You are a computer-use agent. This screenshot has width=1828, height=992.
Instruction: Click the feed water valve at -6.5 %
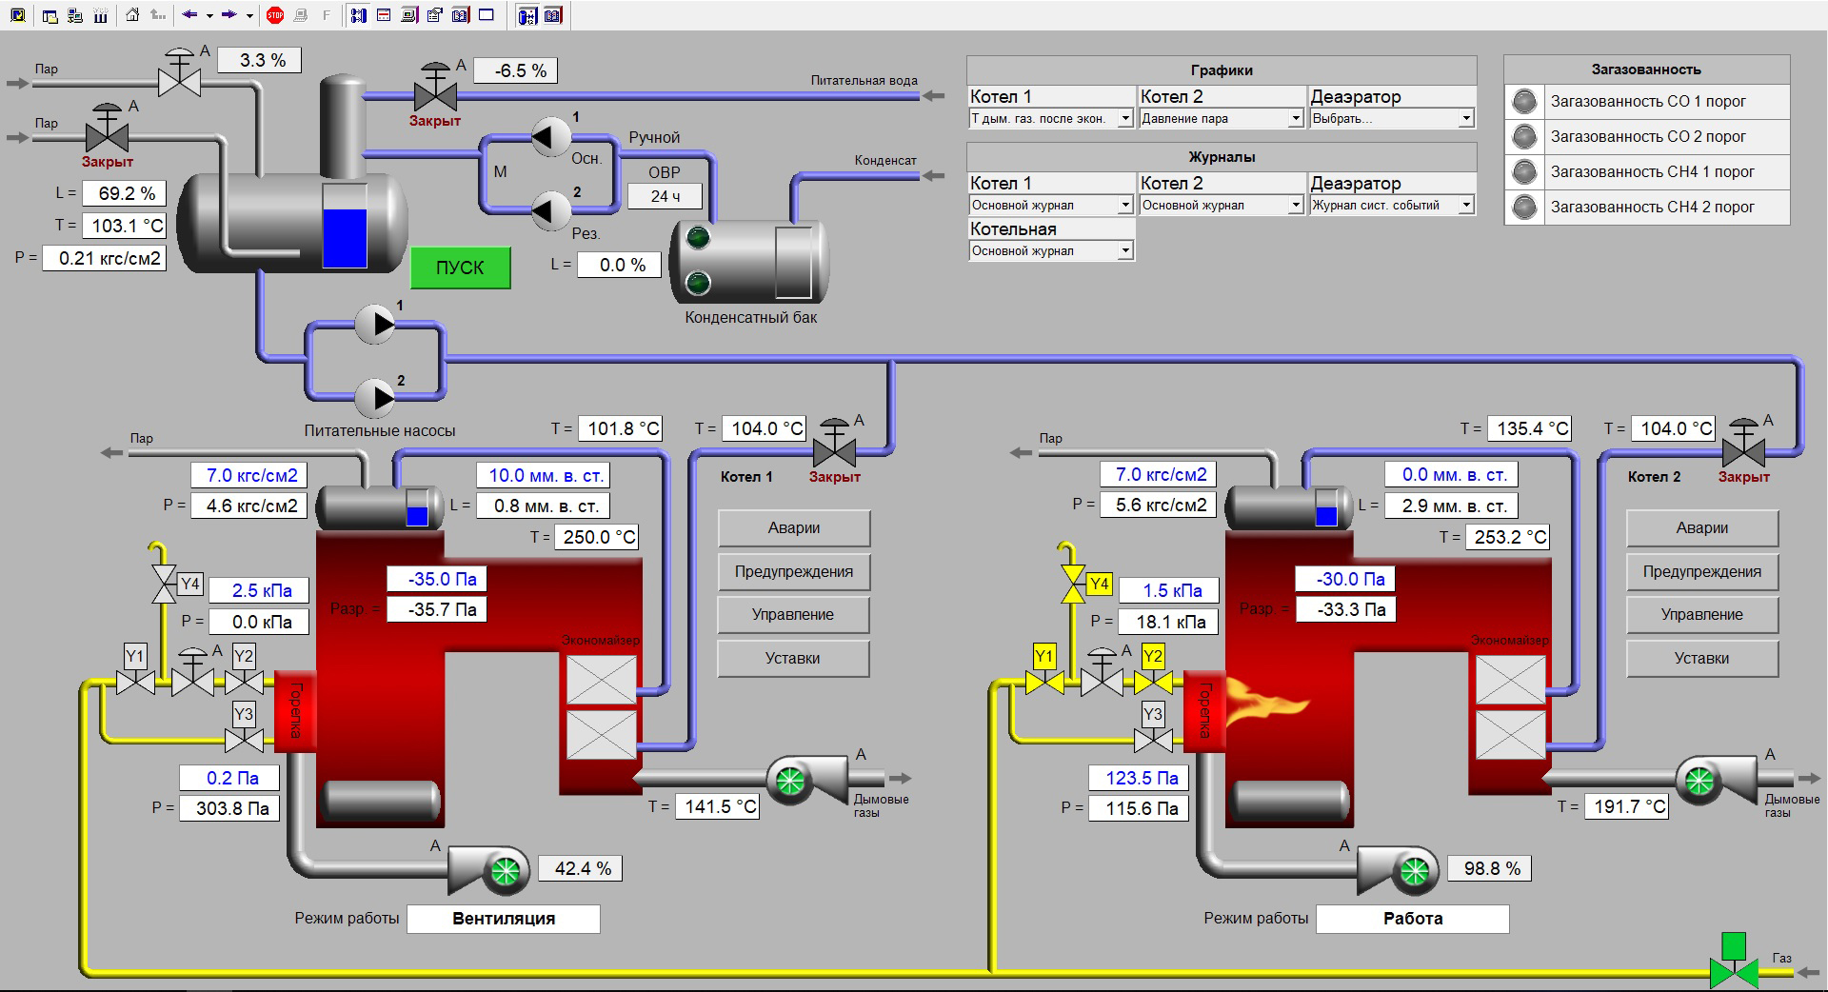coord(435,87)
